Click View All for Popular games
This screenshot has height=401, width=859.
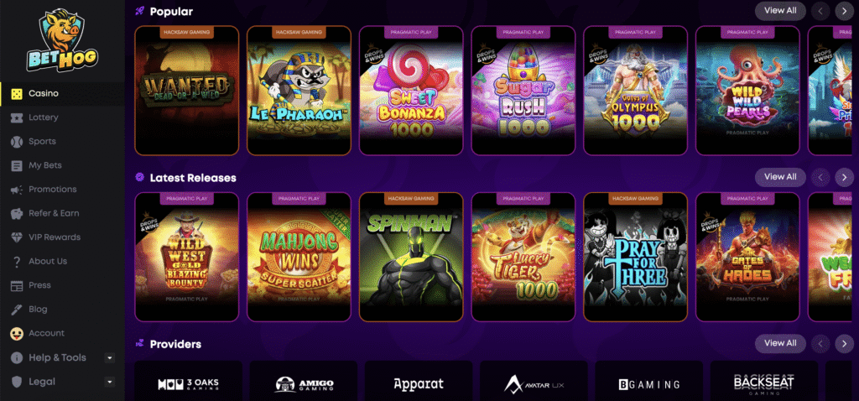point(780,11)
